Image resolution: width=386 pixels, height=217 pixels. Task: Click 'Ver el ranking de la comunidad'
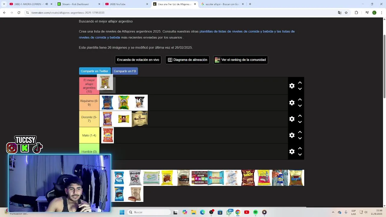click(x=241, y=60)
